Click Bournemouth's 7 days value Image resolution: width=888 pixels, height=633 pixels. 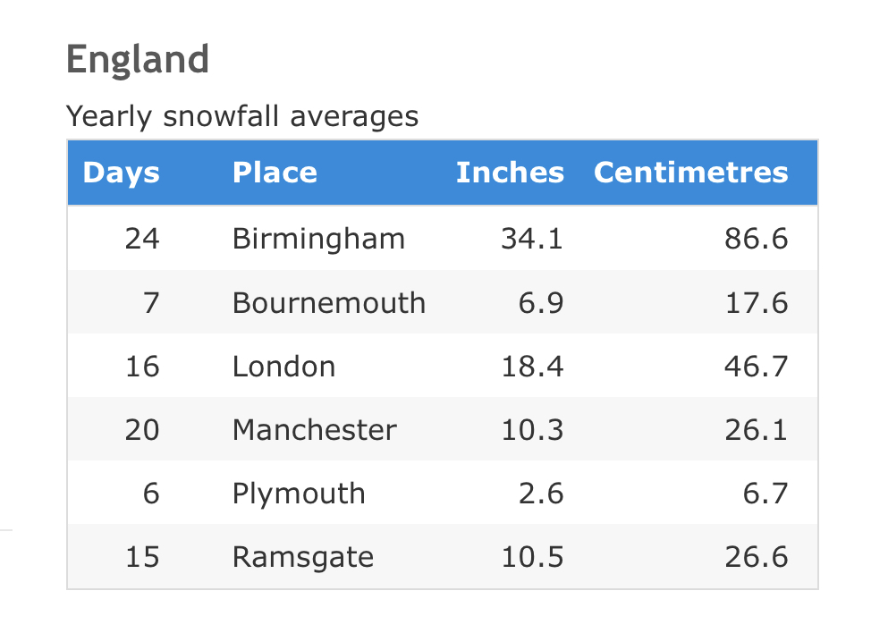tap(150, 303)
